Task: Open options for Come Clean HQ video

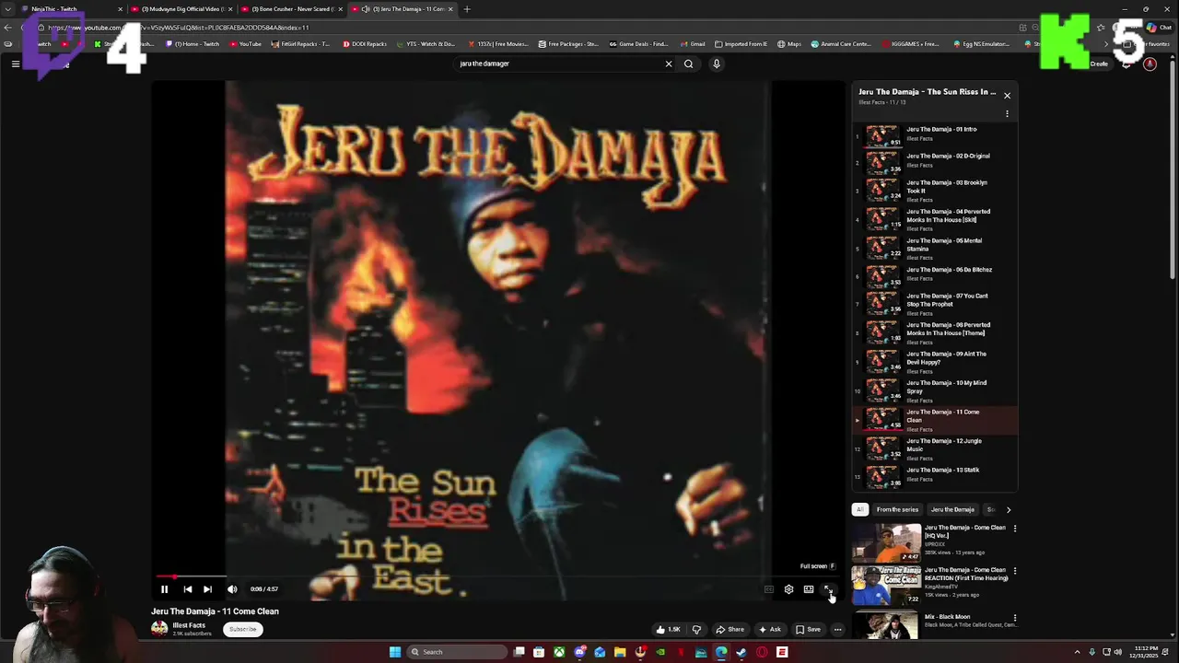Action: pos(1014,529)
